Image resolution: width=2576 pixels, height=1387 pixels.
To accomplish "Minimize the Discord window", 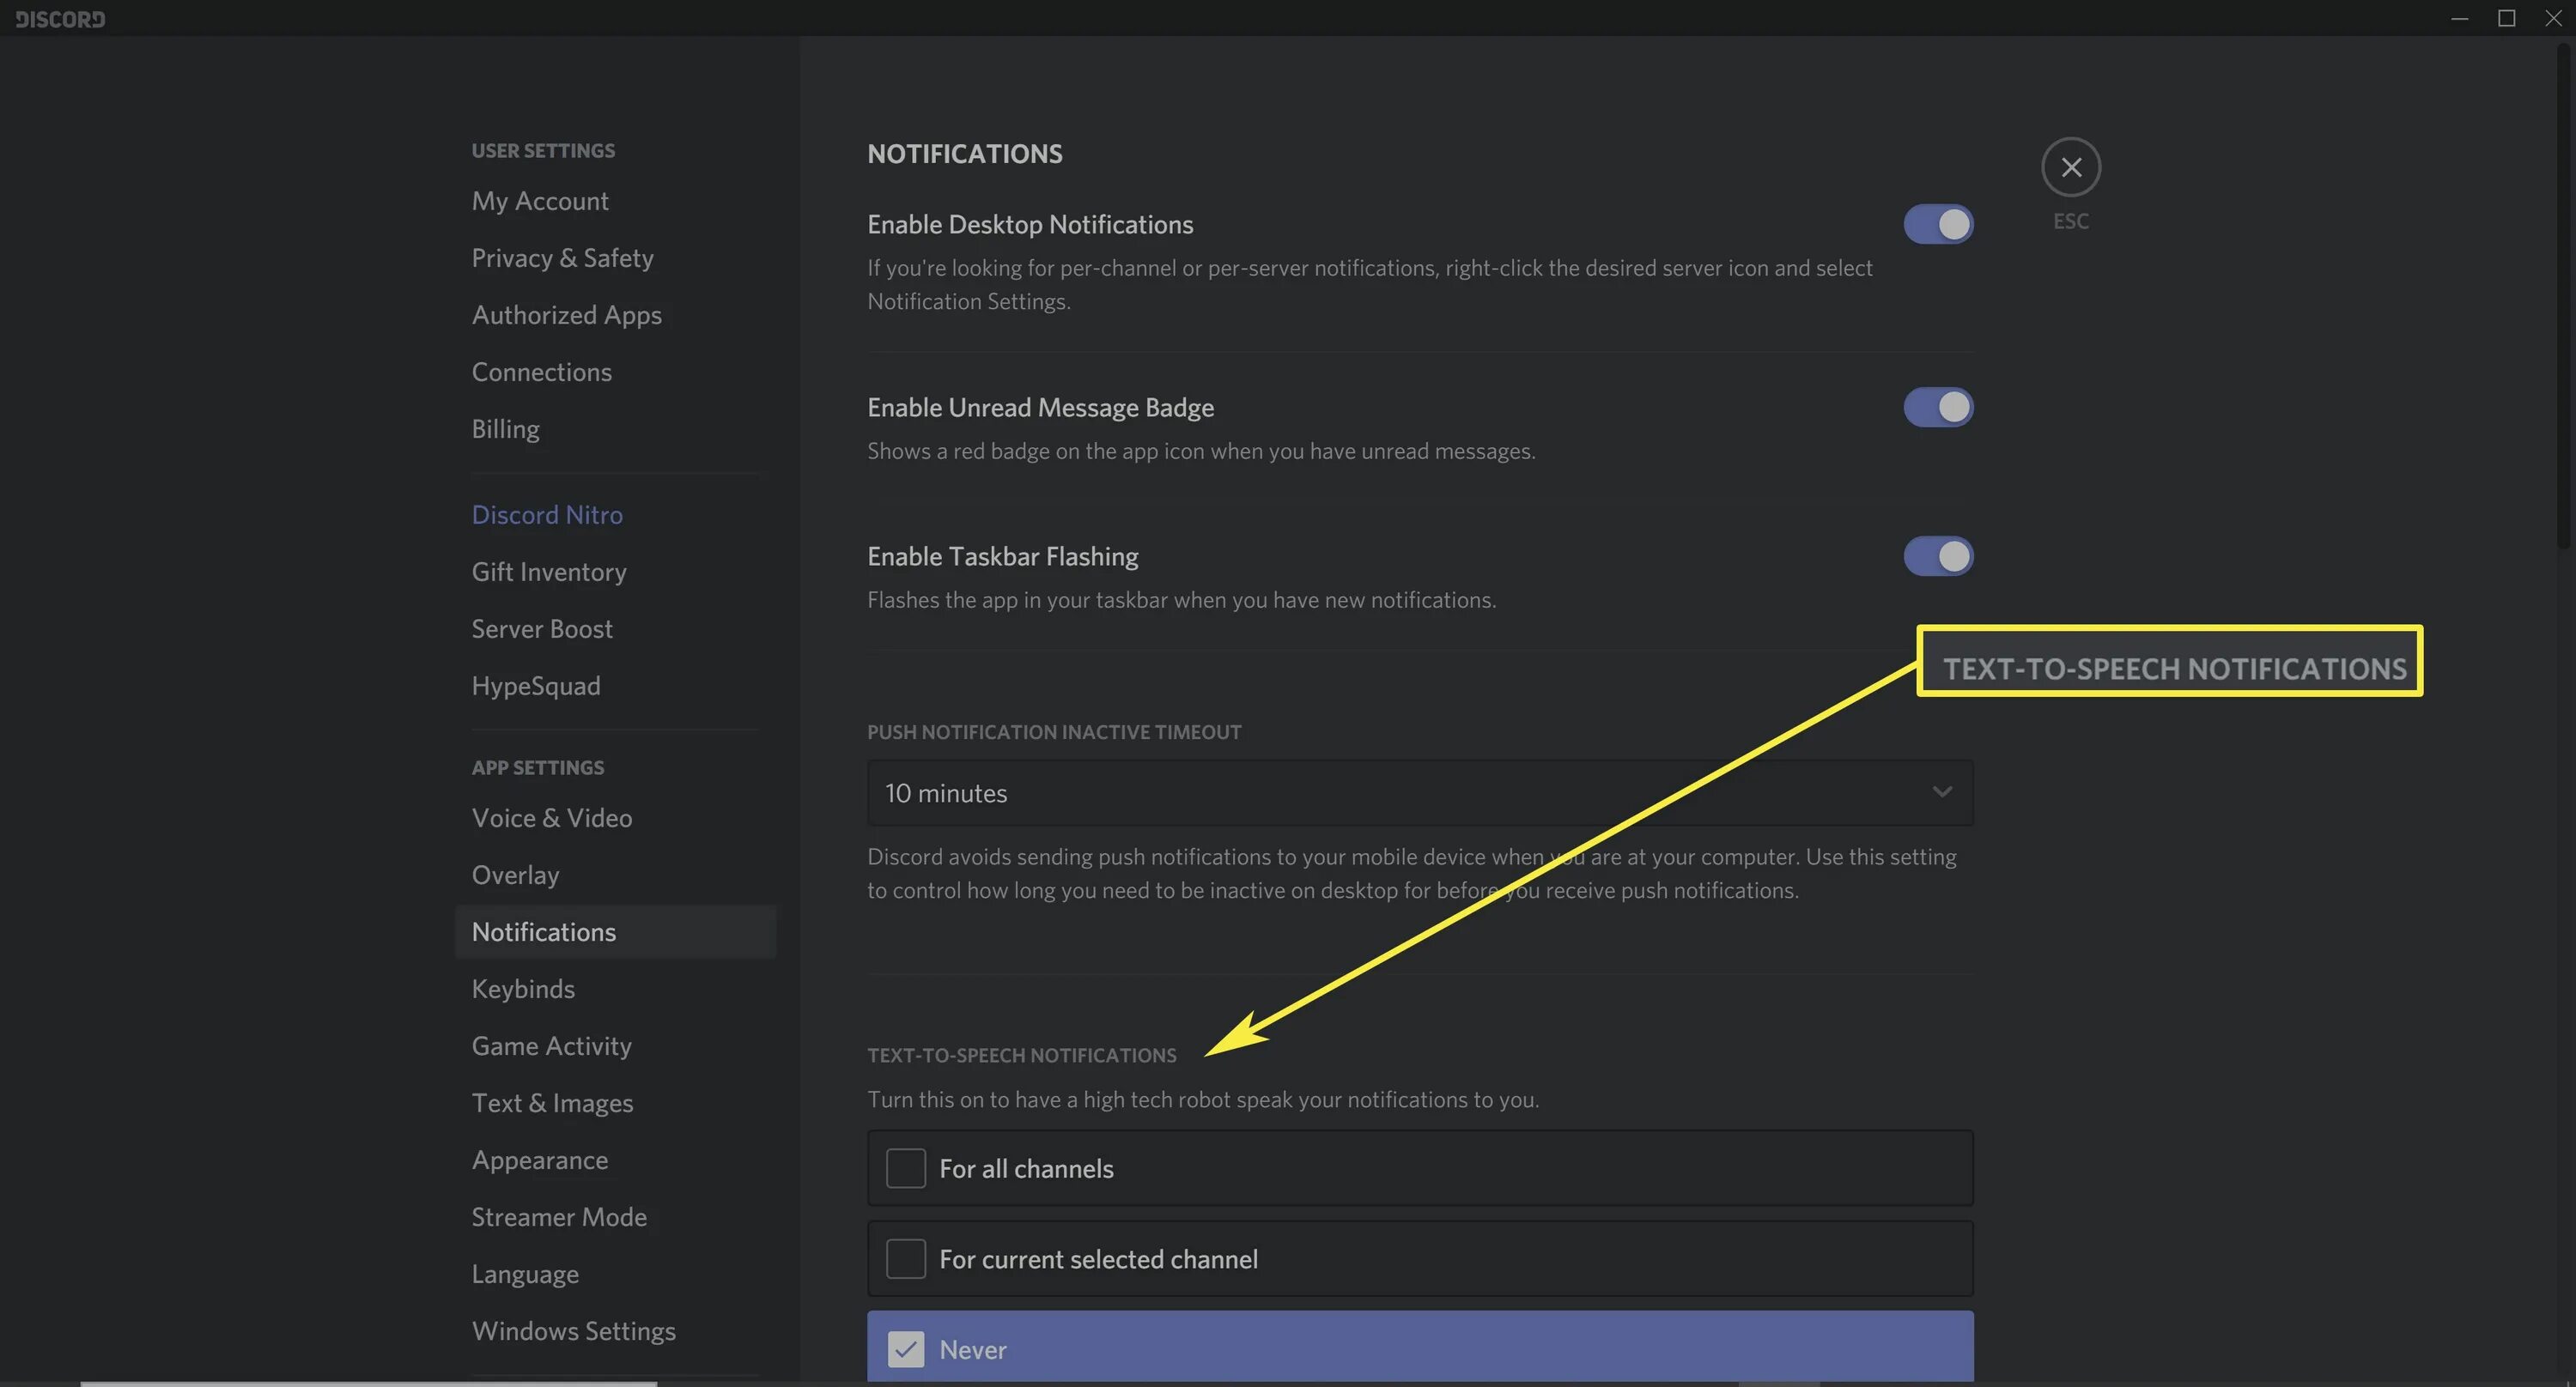I will click(x=2459, y=19).
